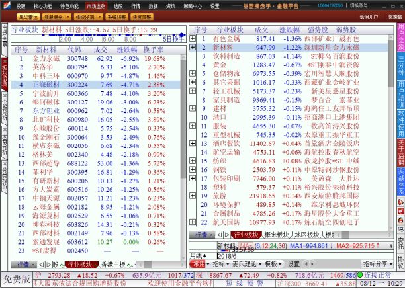The image size is (405, 289).
Task: Close the 个股分析 side tab with its X
Action: coord(5,95)
